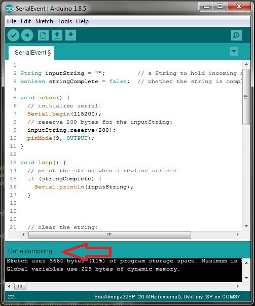Click '// clear the string:' comment line 21
This screenshot has height=306, width=255.
click(62, 227)
